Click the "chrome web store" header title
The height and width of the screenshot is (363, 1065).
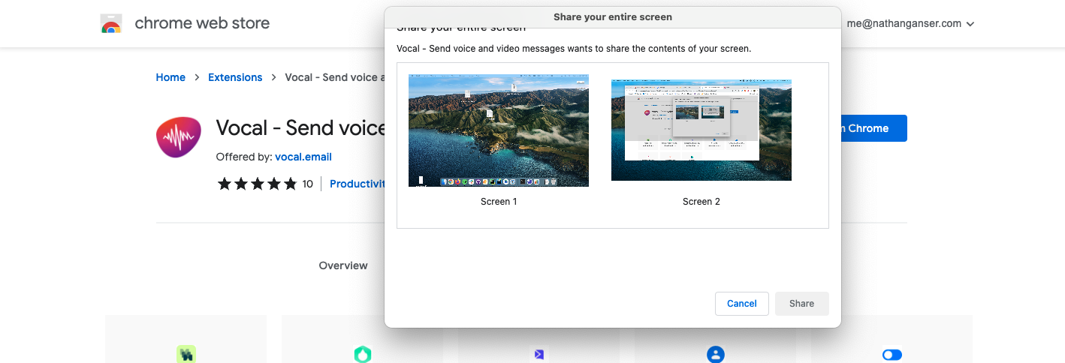point(202,23)
